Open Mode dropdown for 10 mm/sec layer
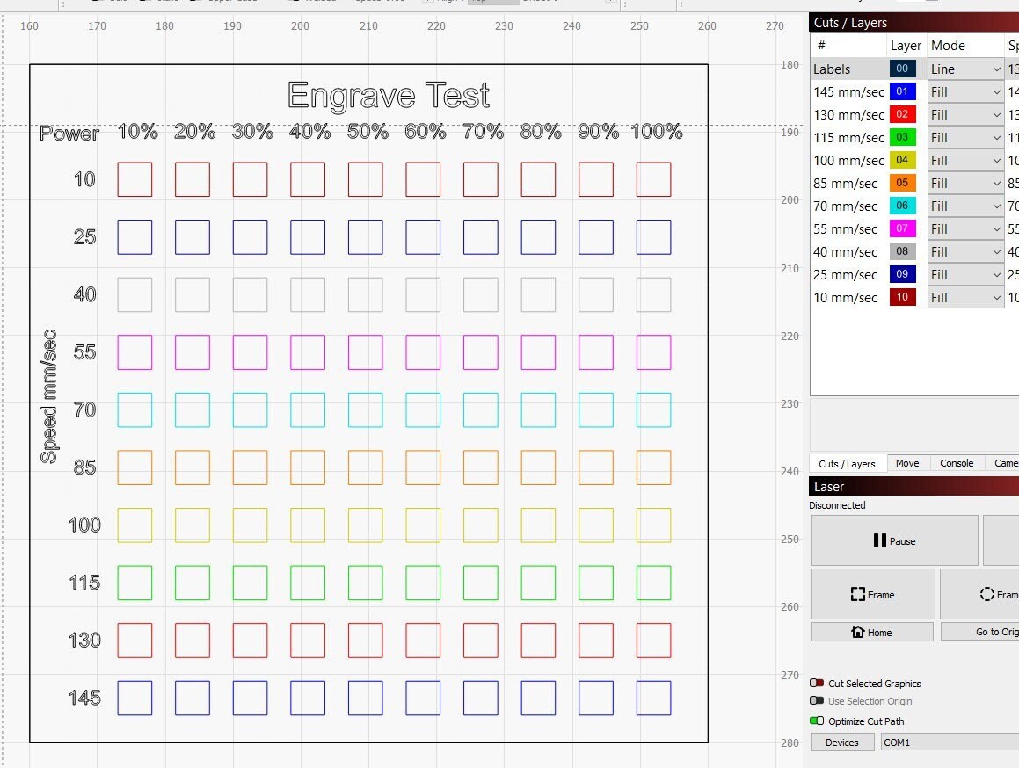Image resolution: width=1019 pixels, height=768 pixels. click(x=965, y=297)
